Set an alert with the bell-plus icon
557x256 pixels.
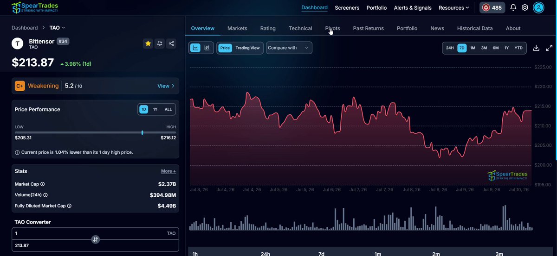pyautogui.click(x=160, y=44)
